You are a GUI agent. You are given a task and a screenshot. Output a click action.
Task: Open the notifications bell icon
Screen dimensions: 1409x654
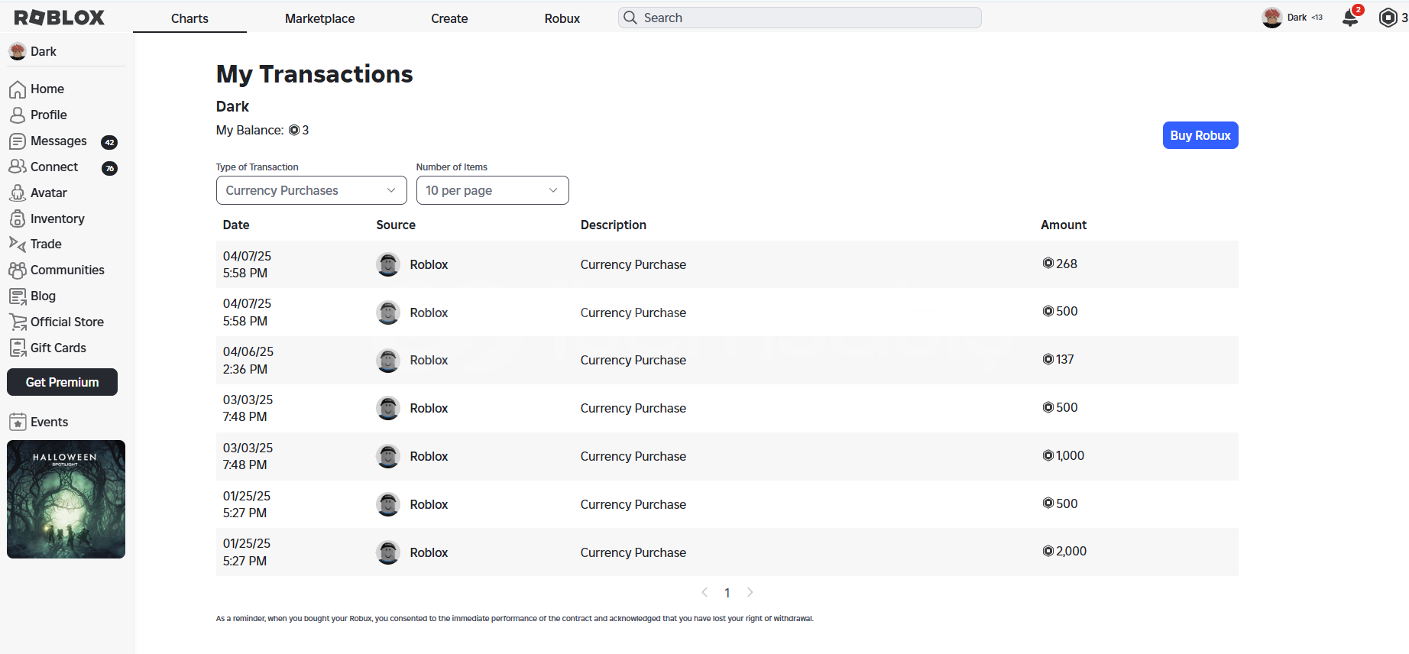point(1350,18)
